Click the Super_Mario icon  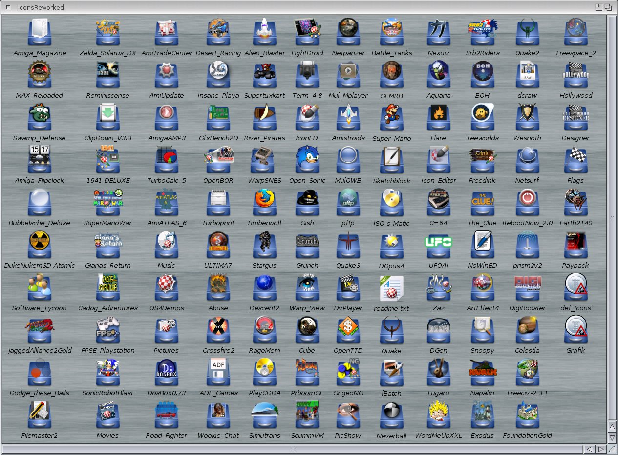391,118
